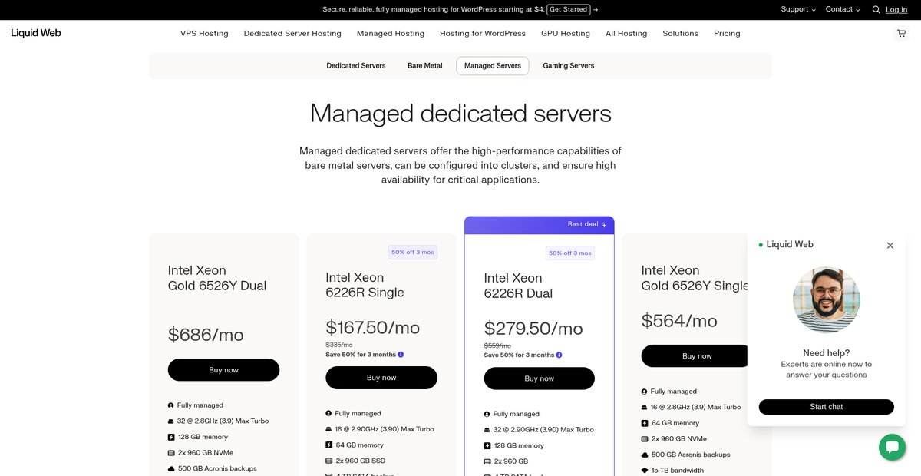Open the Managed Hosting menu
Screen dimensions: 921x476
pos(391,34)
